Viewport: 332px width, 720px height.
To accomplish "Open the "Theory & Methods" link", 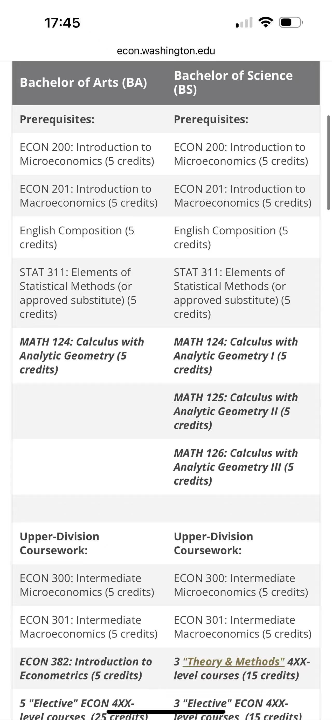I will (233, 662).
